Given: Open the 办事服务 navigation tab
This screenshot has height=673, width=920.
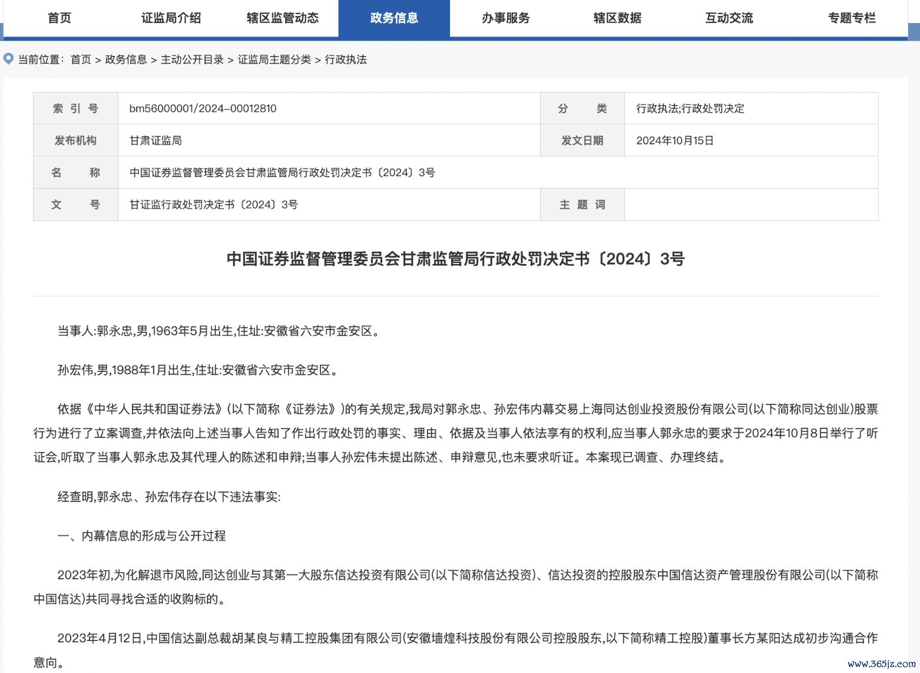Looking at the screenshot, I should 506,18.
